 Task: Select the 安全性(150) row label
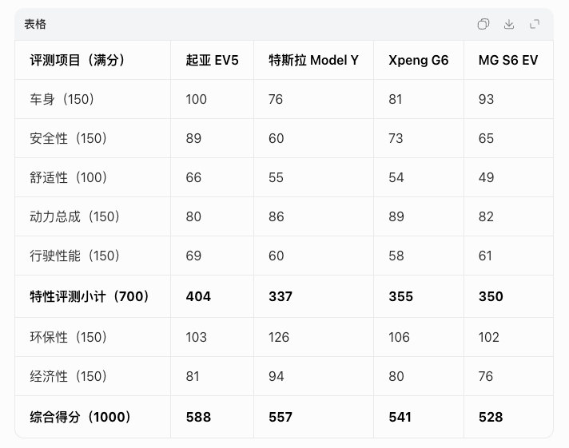point(69,138)
